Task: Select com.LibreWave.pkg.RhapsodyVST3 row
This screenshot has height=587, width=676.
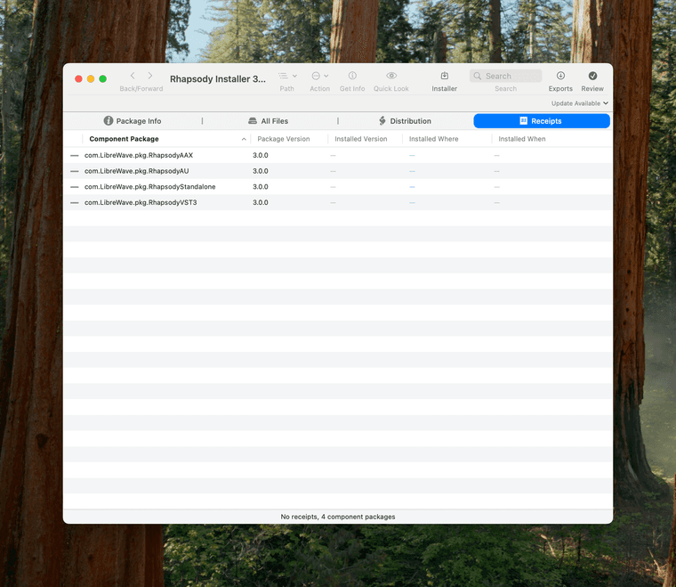Action: [338, 202]
